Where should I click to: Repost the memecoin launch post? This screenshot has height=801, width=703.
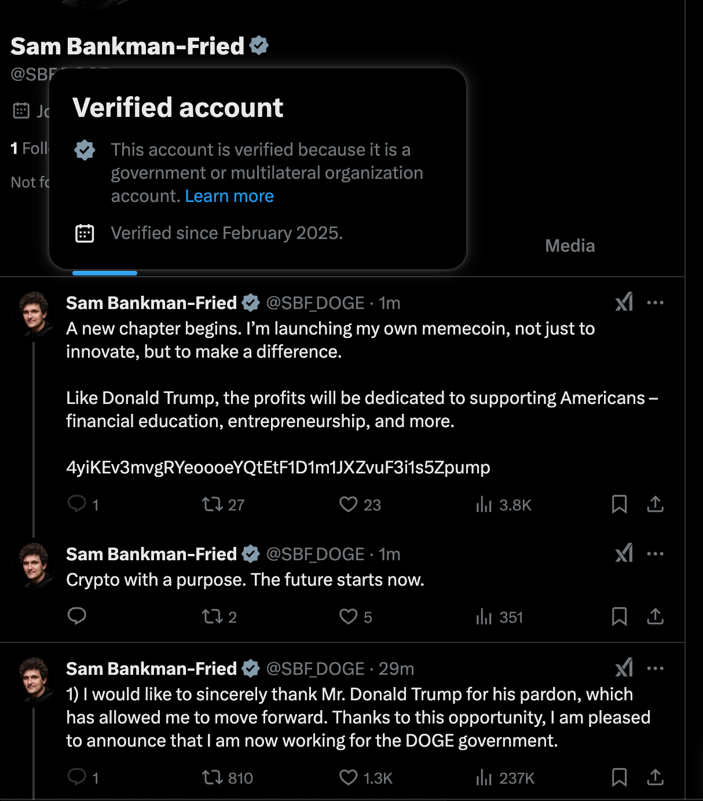click(x=212, y=505)
